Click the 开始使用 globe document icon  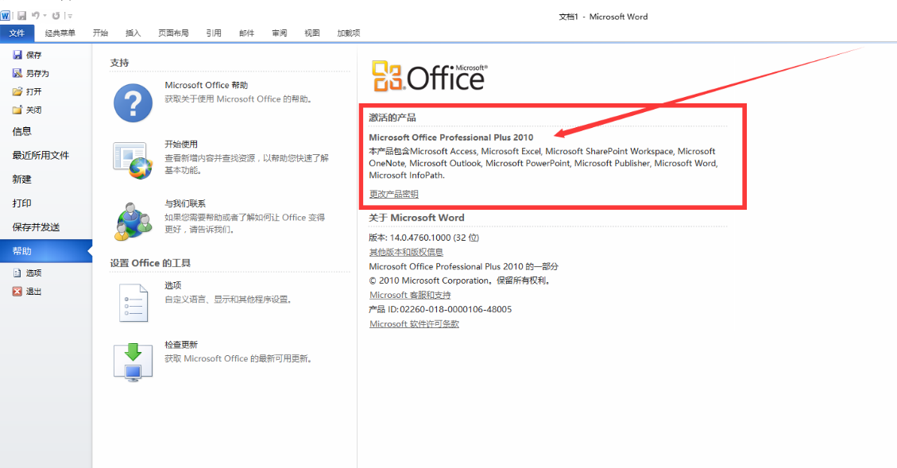click(133, 161)
